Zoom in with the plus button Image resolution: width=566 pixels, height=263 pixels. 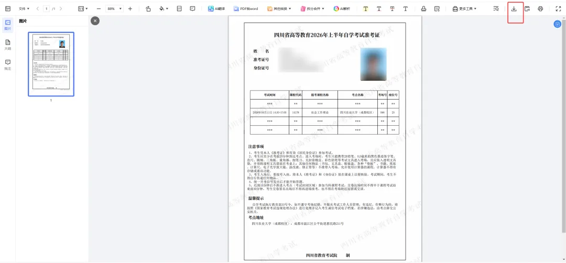[x=130, y=9]
